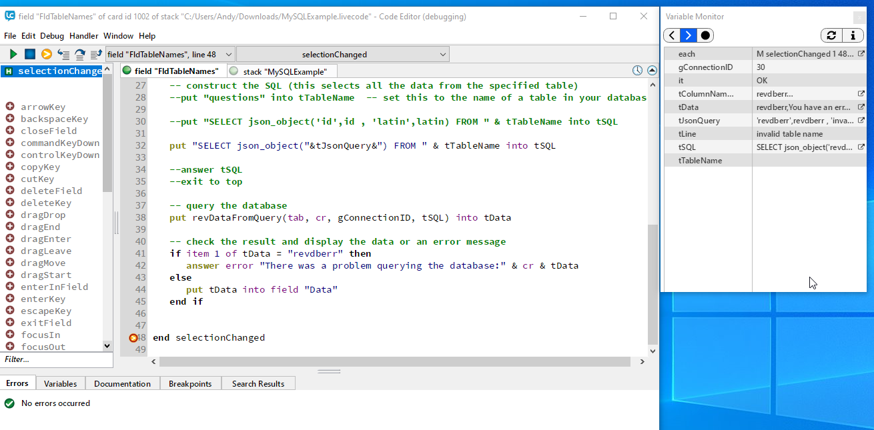Collapse the panel with the up-arrow circle button
The height and width of the screenshot is (430, 874).
[652, 71]
